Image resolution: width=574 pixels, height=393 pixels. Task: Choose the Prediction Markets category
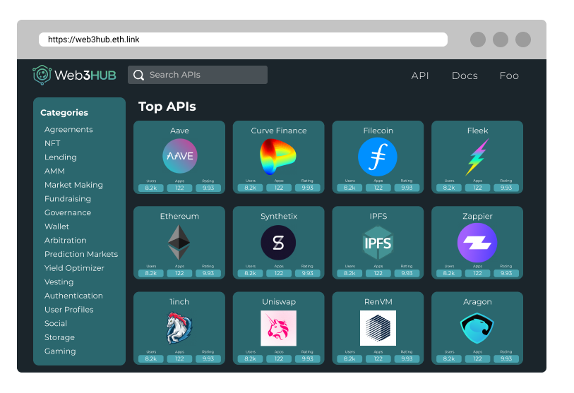click(x=81, y=254)
